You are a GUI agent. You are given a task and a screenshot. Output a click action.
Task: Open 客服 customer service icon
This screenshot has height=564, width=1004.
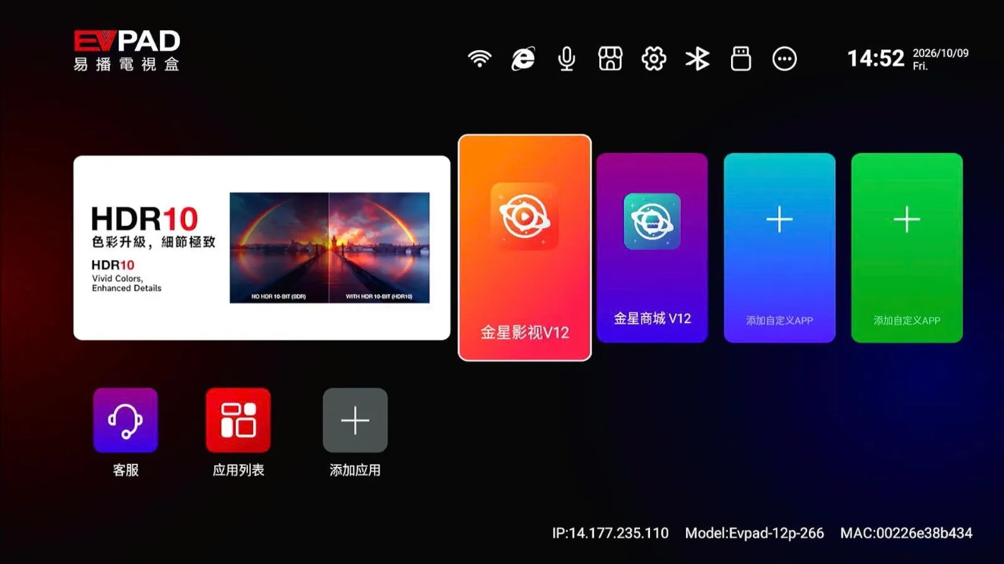tap(125, 420)
